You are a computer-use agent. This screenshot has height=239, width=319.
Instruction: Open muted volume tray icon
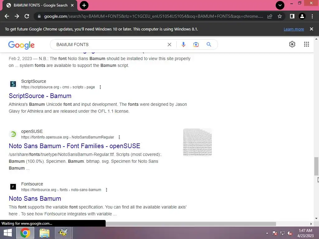point(290,233)
